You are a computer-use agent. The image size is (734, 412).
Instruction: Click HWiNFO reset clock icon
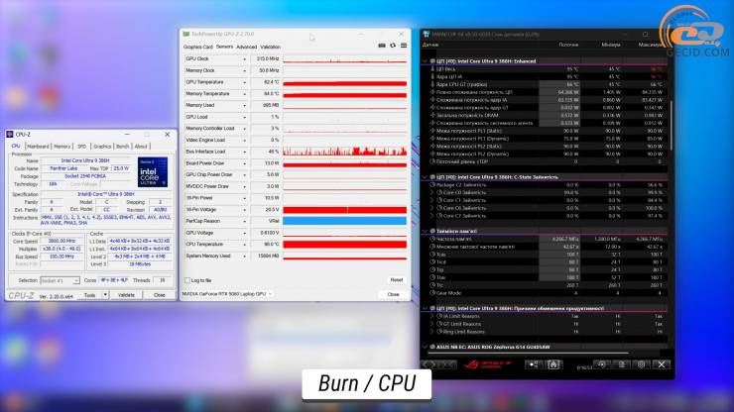602,364
